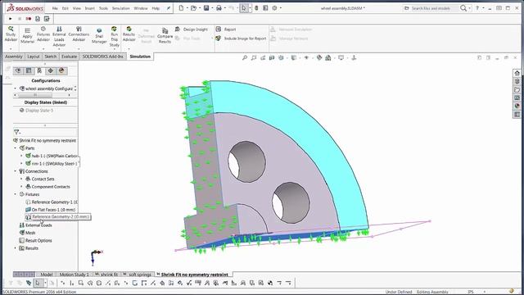Expand the Component Contacts item

(22, 187)
